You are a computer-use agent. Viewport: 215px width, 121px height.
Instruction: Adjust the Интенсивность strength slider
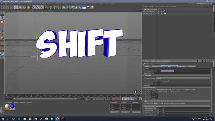pos(186,71)
